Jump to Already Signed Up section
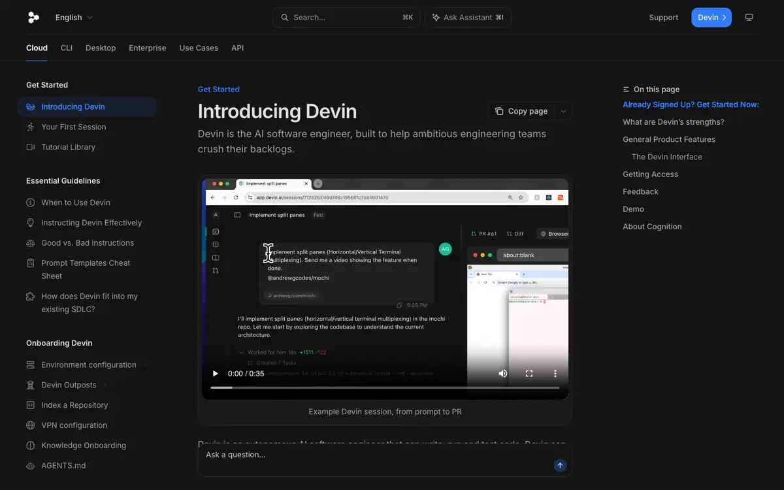The image size is (784, 490). (x=691, y=105)
